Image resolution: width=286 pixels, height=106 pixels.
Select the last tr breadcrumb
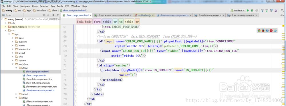(137, 22)
